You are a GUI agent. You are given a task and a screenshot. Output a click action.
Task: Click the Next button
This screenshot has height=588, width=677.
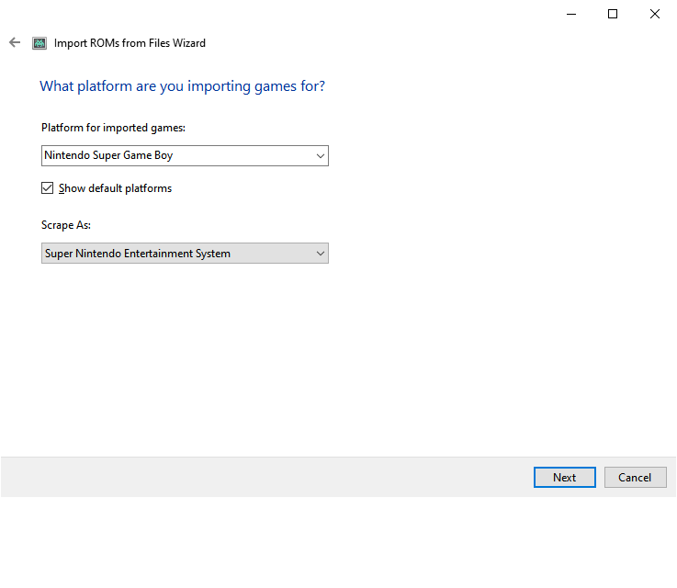tap(565, 478)
